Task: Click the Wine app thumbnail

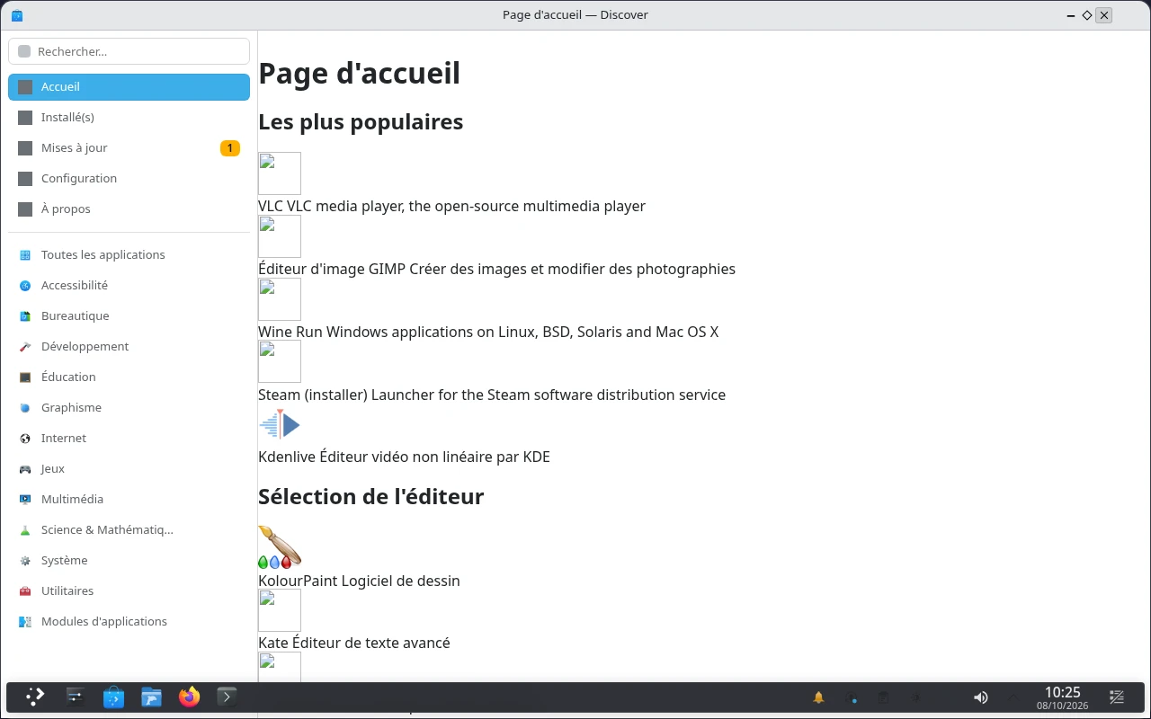Action: (x=280, y=299)
